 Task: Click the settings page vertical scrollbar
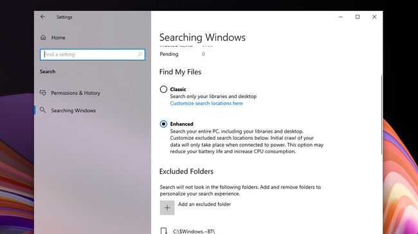pyautogui.click(x=381, y=115)
